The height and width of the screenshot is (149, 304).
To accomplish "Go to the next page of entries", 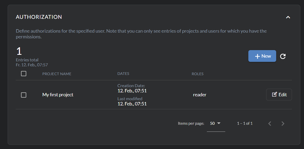I will (283, 123).
